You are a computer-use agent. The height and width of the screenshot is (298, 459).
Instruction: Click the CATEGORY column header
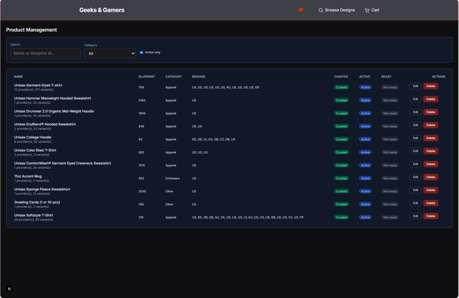[173, 77]
